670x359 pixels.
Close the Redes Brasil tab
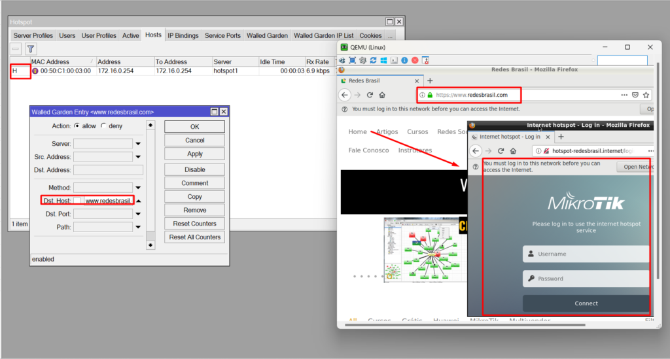point(417,80)
